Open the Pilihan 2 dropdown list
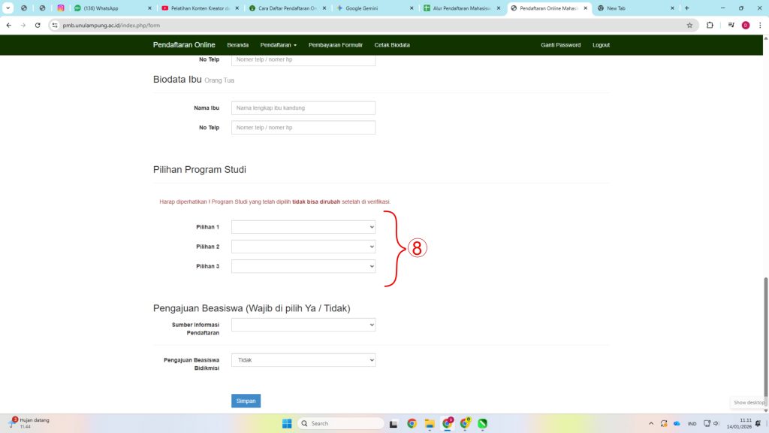769x433 pixels. (x=303, y=247)
